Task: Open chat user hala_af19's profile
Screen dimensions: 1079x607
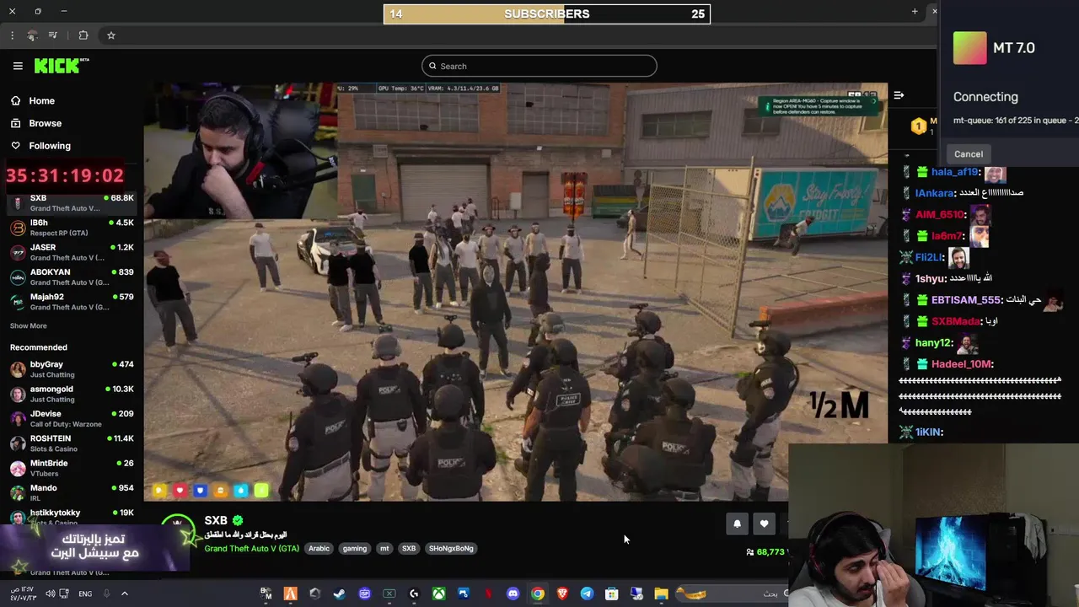Action: coord(955,172)
